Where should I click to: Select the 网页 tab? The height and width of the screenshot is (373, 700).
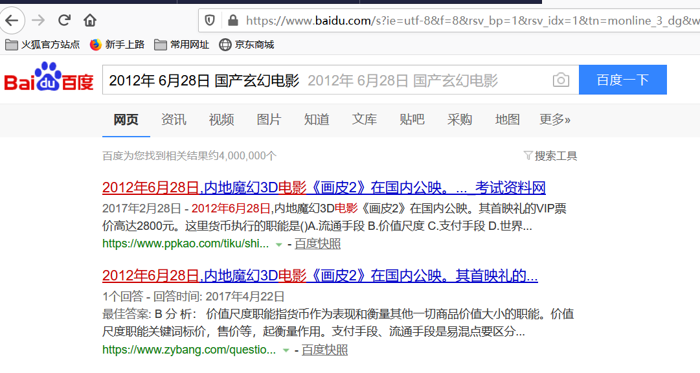[126, 120]
